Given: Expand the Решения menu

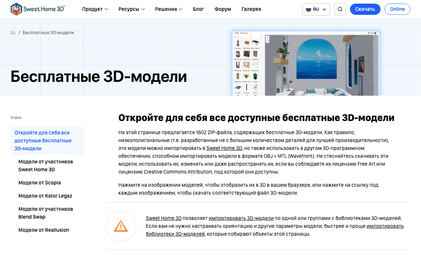Looking at the screenshot, I should [169, 9].
